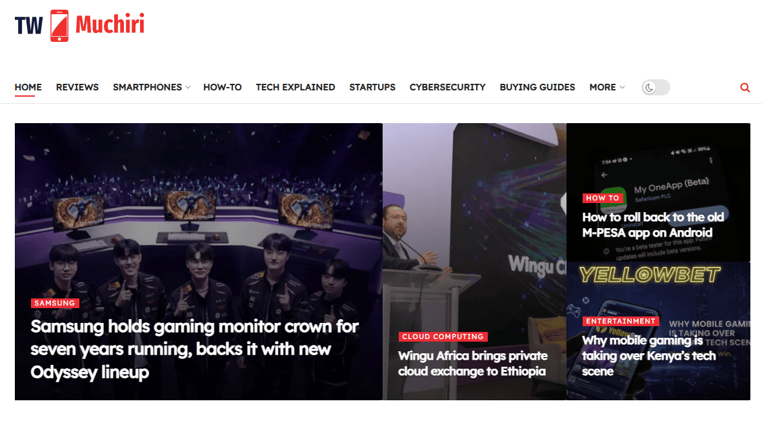
Task: Click the Cloud Computing category badge
Action: [x=443, y=336]
